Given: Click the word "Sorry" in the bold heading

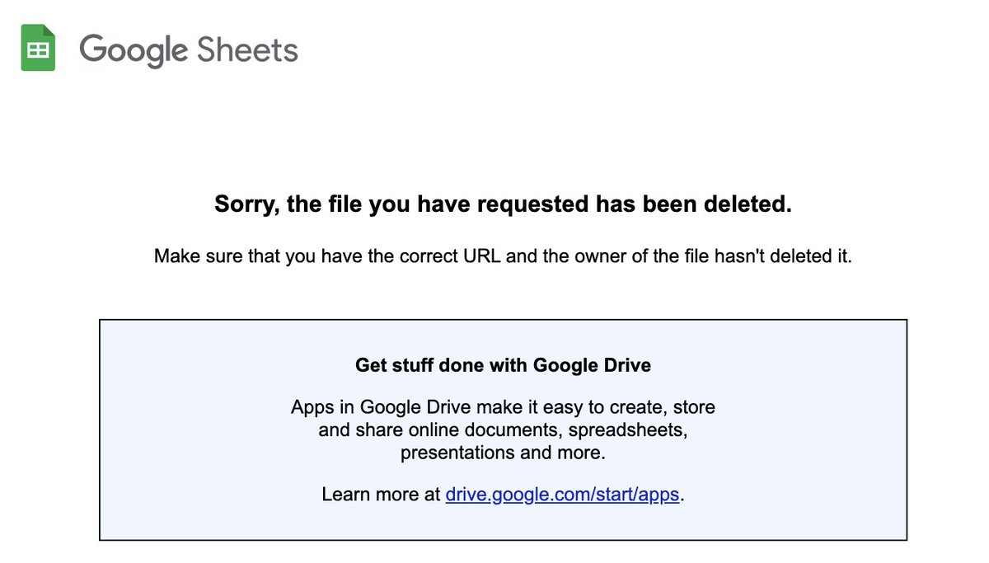Looking at the screenshot, I should 246,204.
